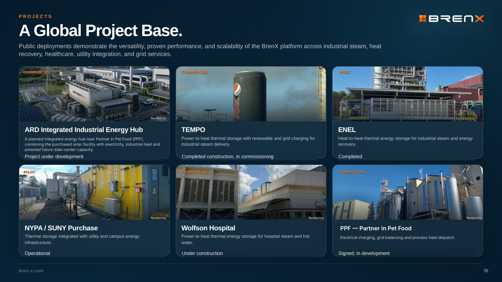
Task: Click the Wolfson hospital steam and hot water description
Action: (245, 239)
